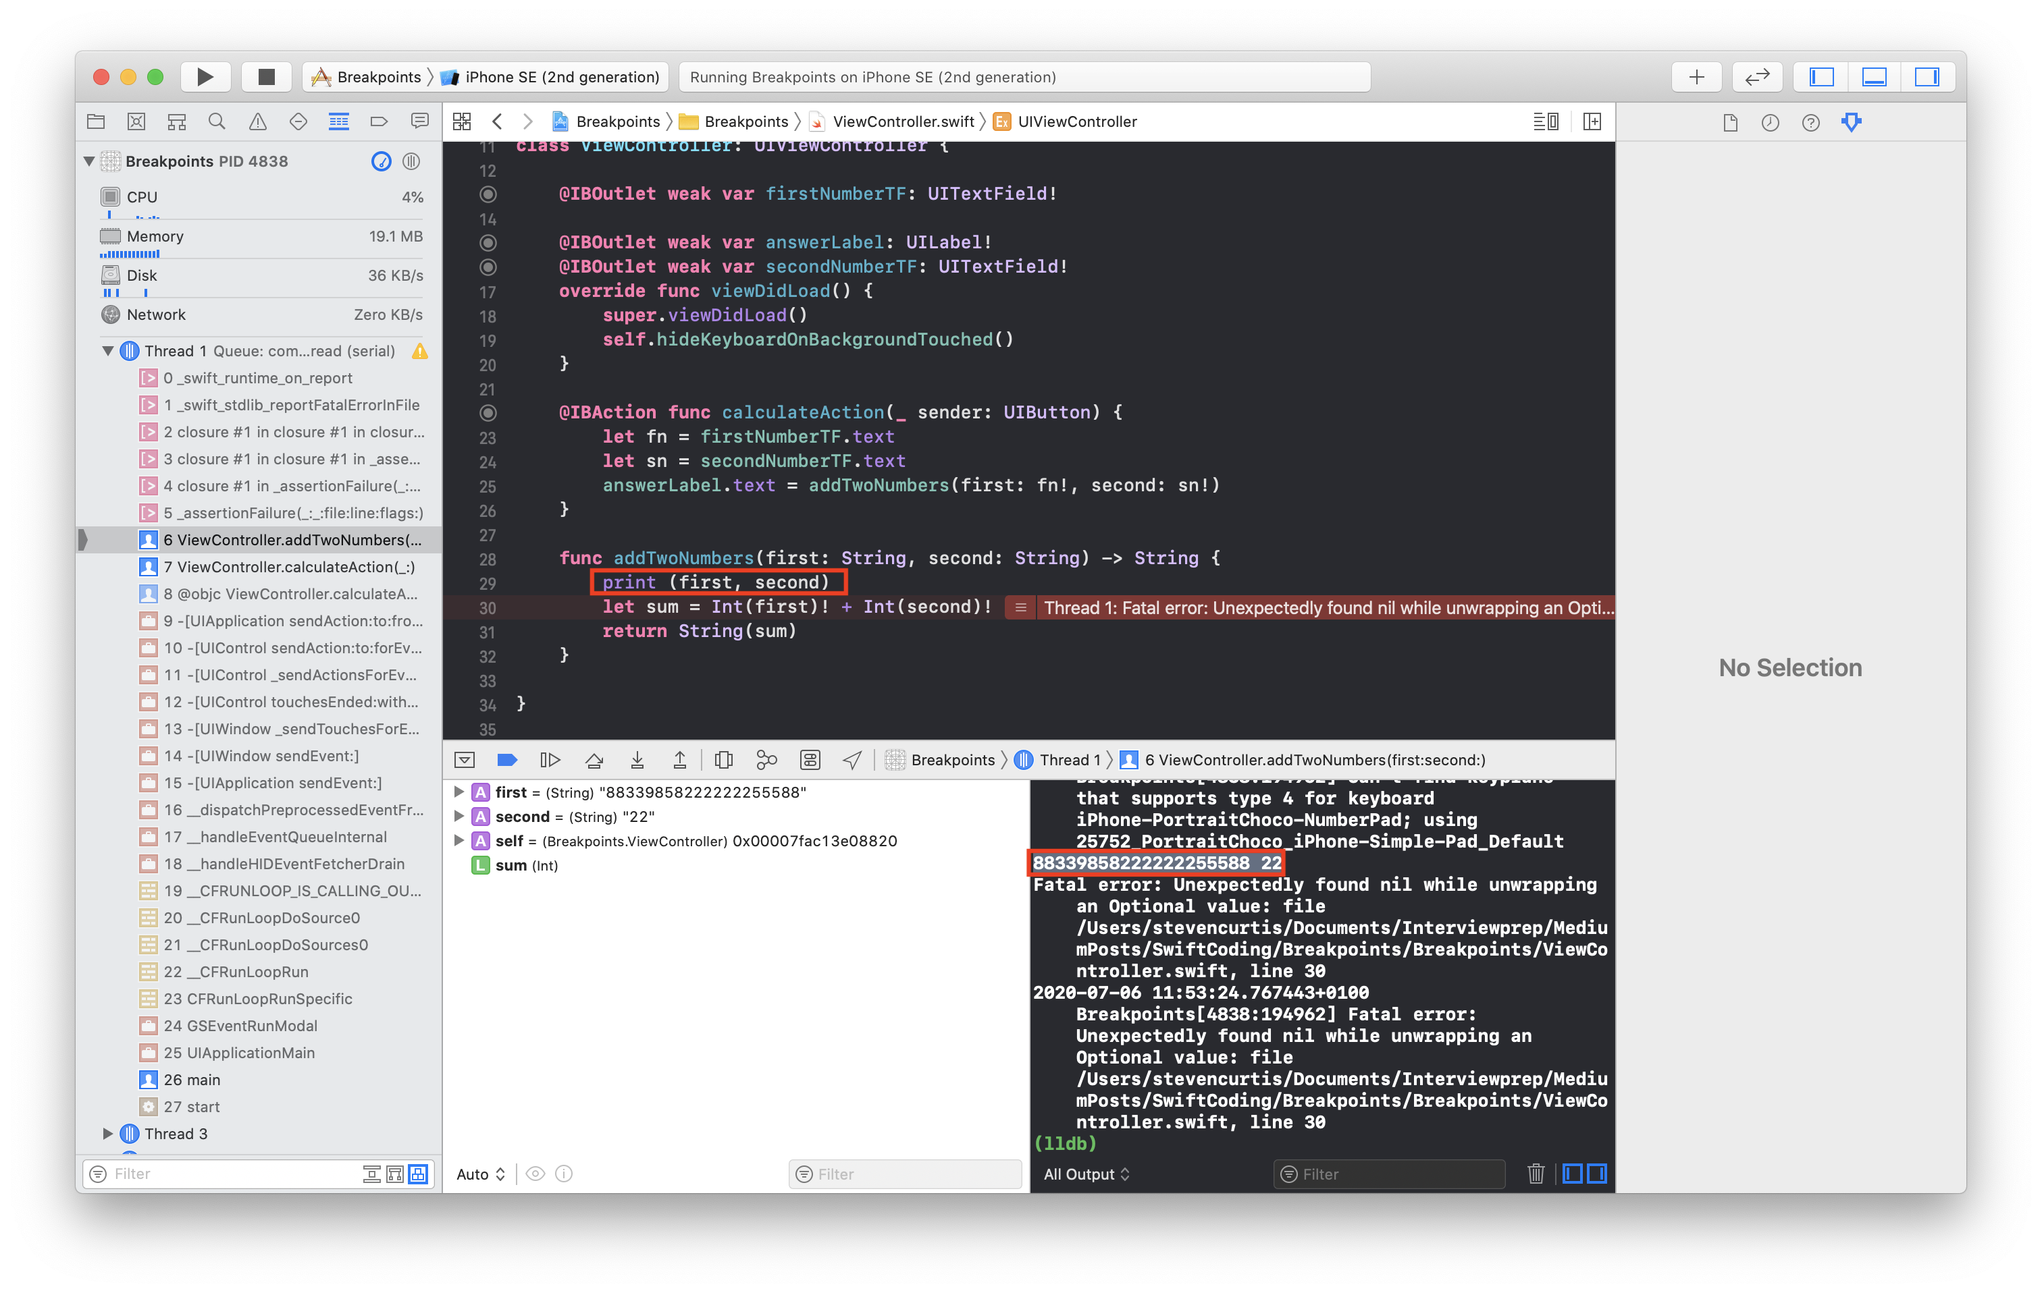Stop the running Breakpoints app

tap(266, 77)
